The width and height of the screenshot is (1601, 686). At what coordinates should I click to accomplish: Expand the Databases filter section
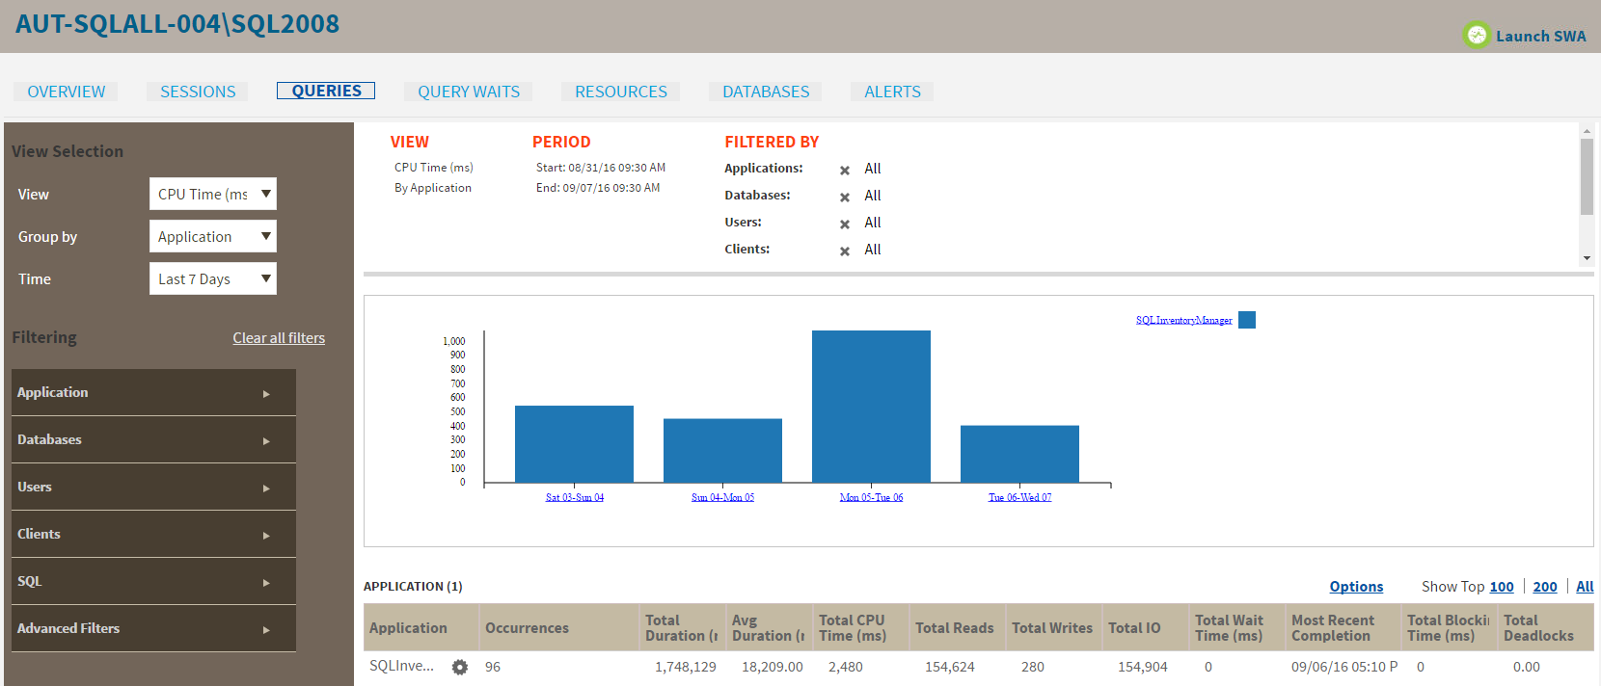[x=153, y=439]
